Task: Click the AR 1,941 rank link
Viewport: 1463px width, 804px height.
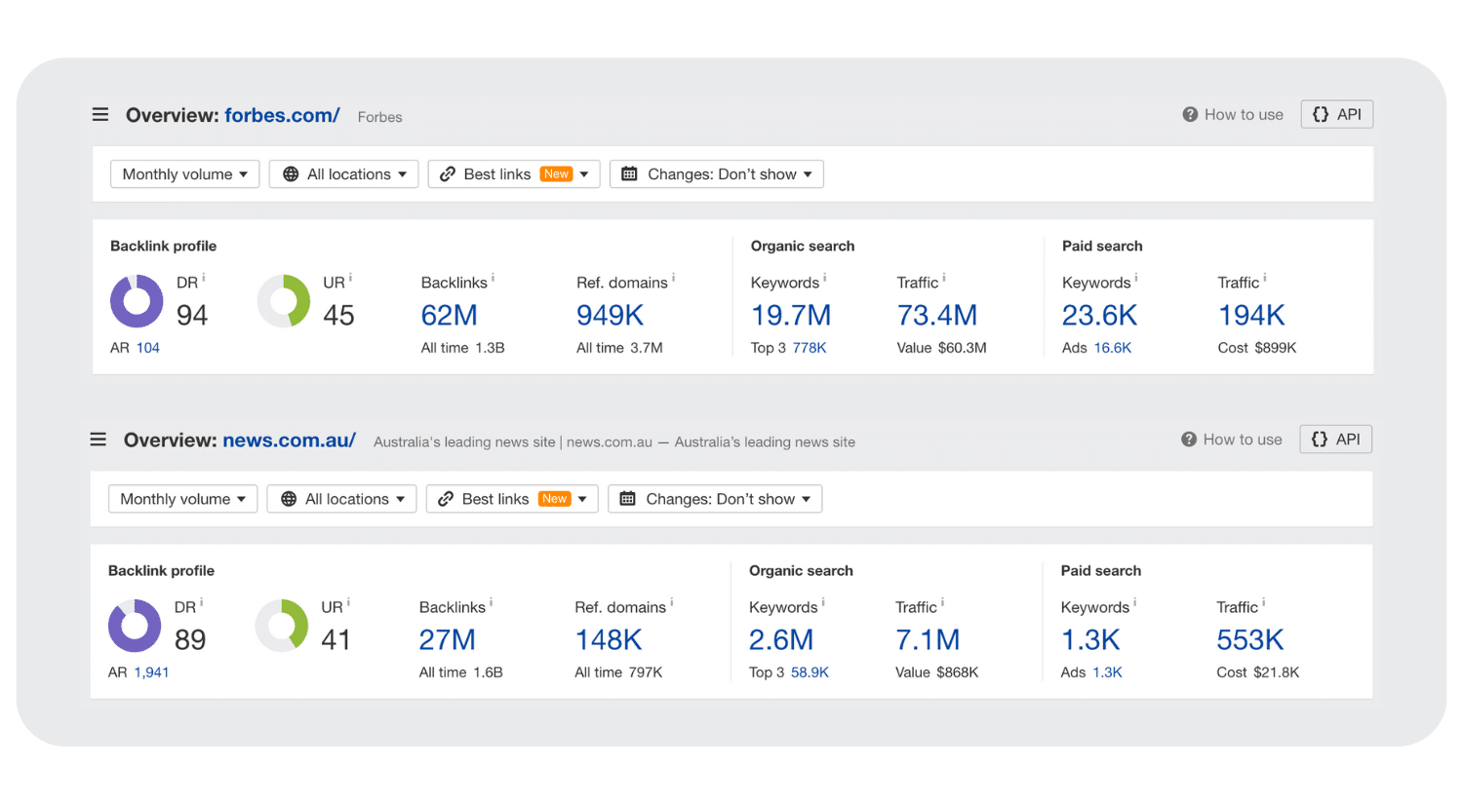Action: tap(151, 672)
